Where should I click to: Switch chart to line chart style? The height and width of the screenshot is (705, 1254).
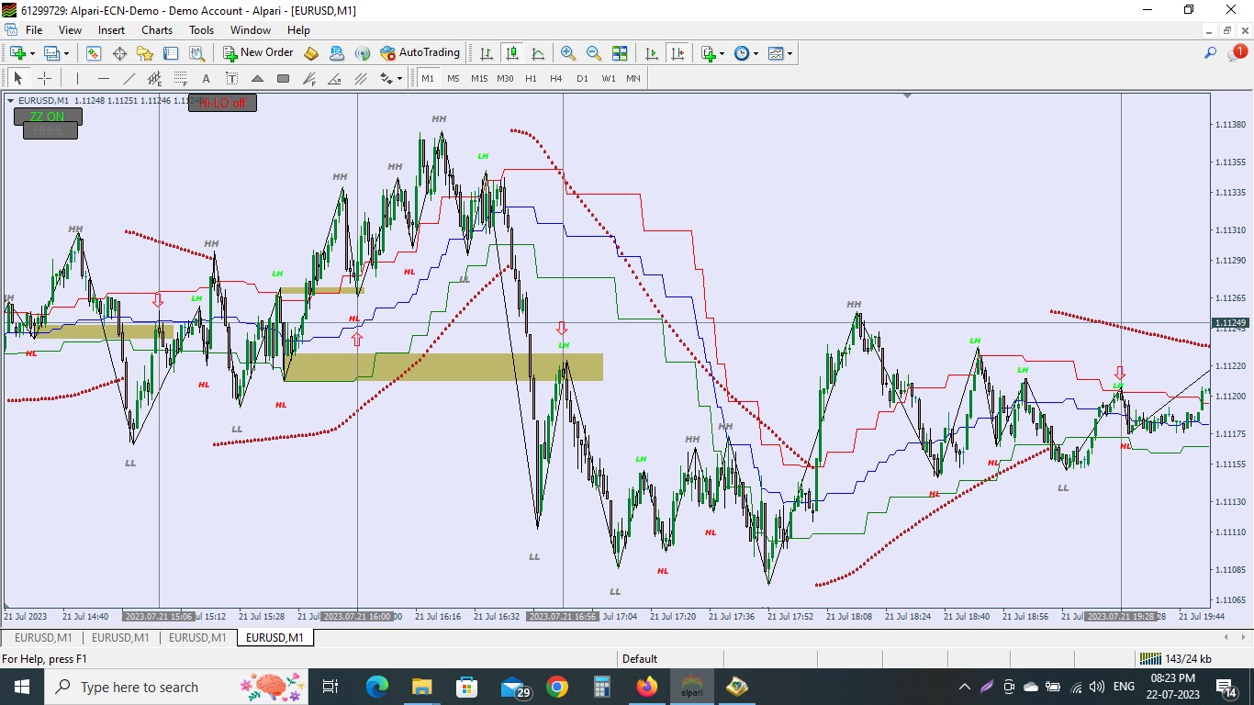(x=537, y=53)
